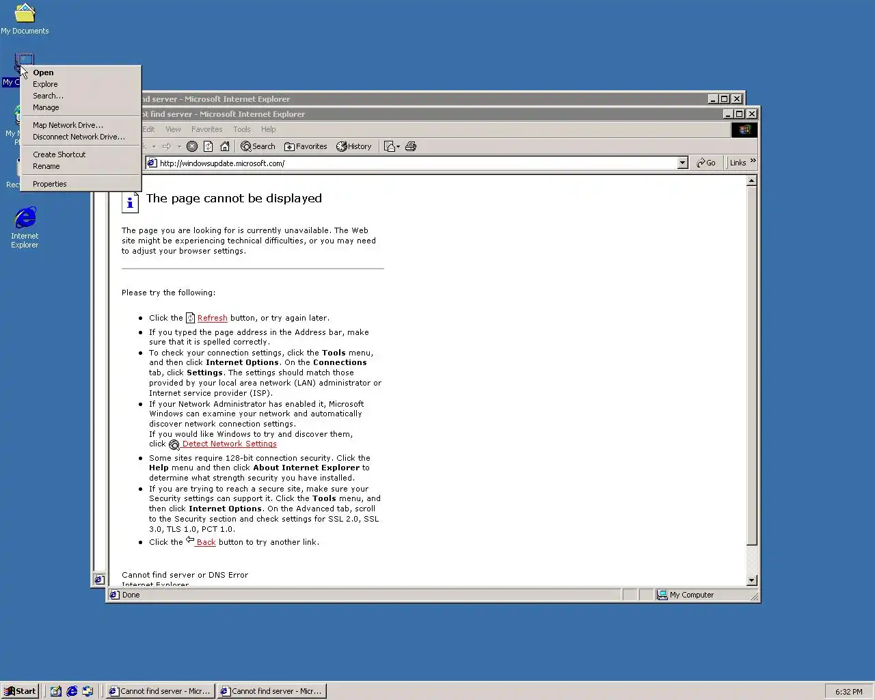Image resolution: width=875 pixels, height=700 pixels.
Task: Click the Refresh link in error page
Action: tap(212, 318)
